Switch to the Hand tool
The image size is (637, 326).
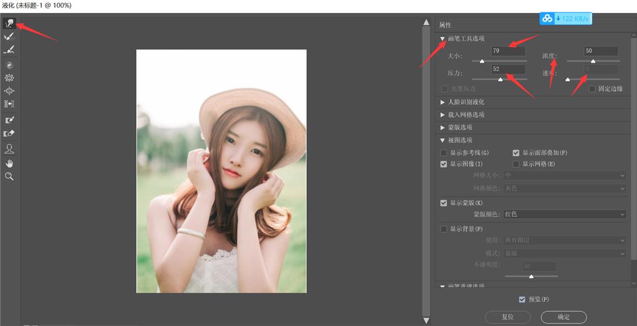coord(9,163)
